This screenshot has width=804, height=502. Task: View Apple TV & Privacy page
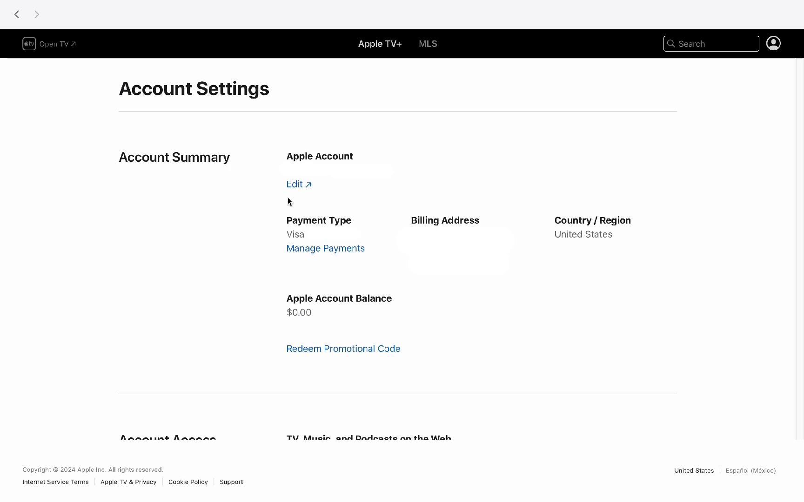(128, 482)
